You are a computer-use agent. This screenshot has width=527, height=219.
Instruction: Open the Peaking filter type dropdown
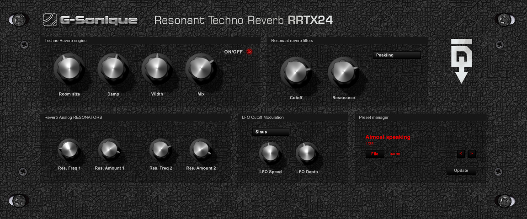tap(396, 55)
